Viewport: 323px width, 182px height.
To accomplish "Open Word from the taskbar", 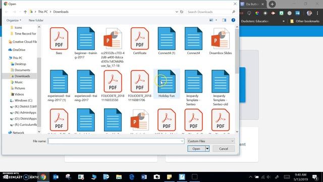I will coord(144,177).
